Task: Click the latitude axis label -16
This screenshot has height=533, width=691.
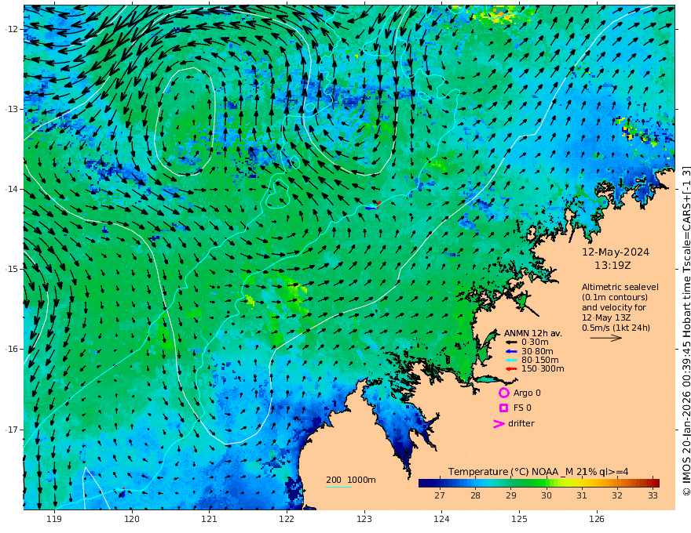Action: pyautogui.click(x=12, y=349)
